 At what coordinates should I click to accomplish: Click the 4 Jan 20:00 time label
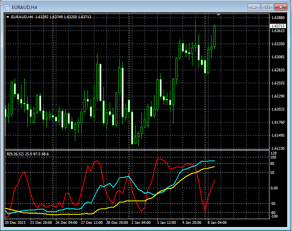[192, 223]
